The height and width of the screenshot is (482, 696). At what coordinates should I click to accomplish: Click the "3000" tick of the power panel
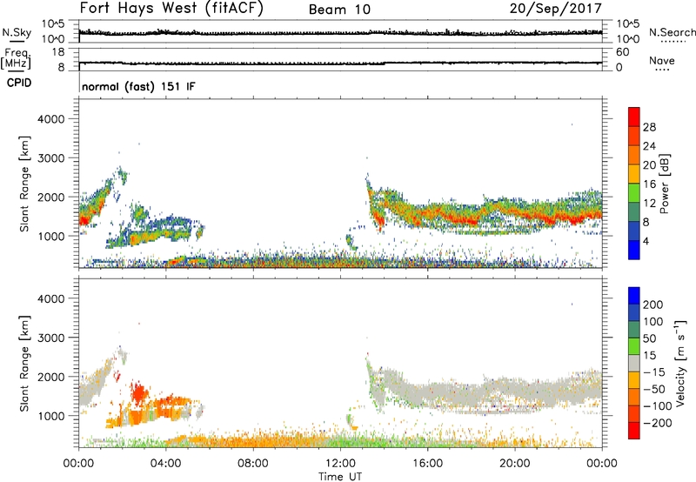50,158
